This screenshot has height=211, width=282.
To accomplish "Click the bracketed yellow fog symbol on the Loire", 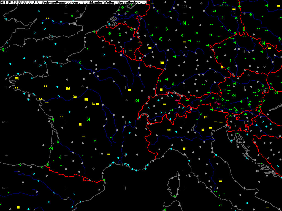I will coord(75,97).
